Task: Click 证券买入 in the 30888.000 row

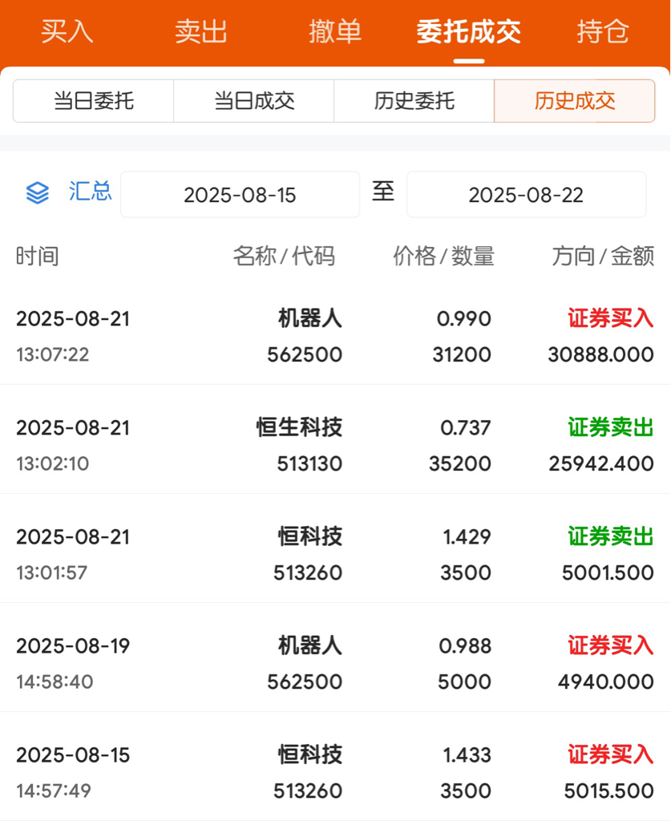Action: click(611, 318)
